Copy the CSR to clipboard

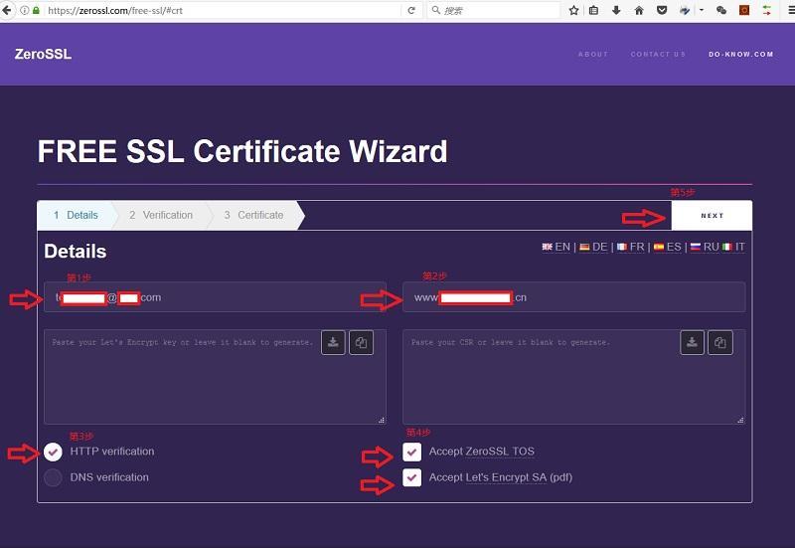pyautogui.click(x=719, y=342)
